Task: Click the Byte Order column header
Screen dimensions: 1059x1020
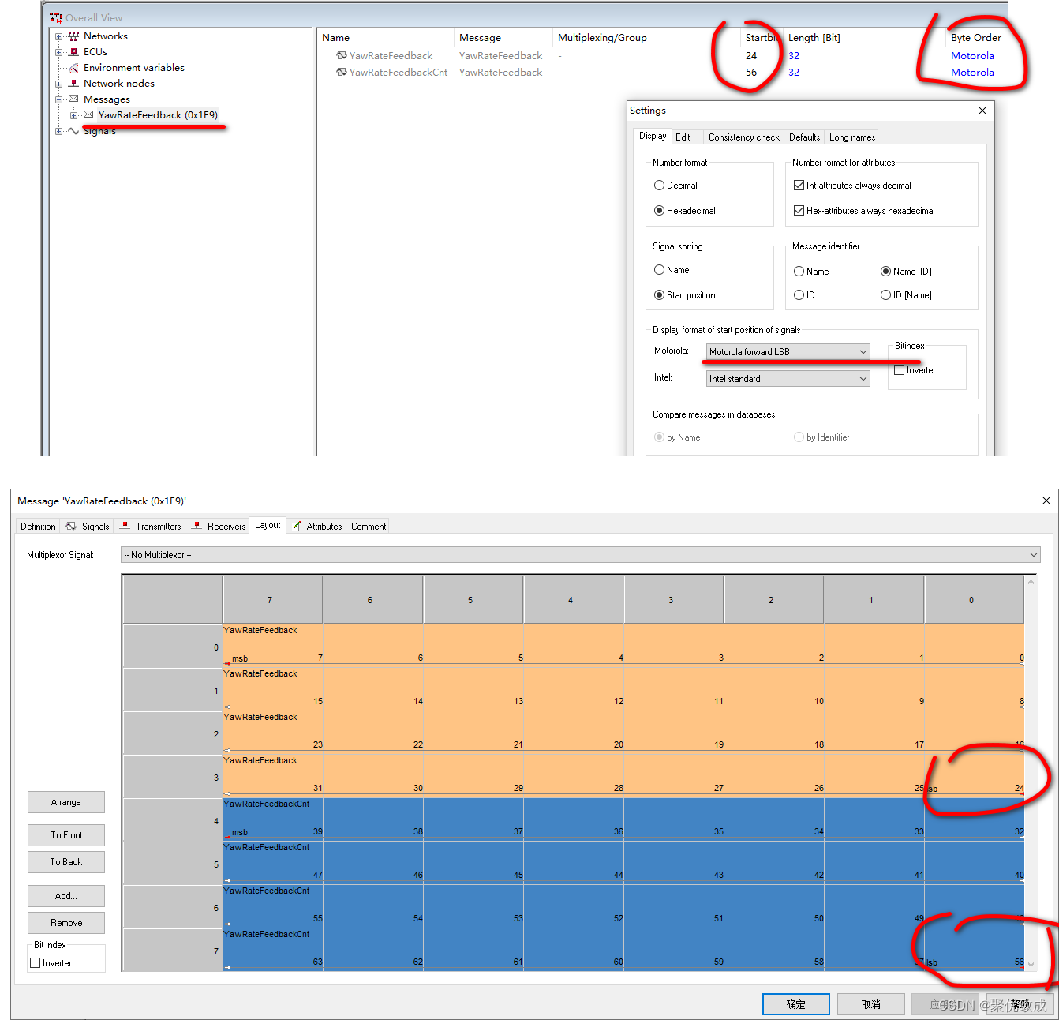Action: 976,38
